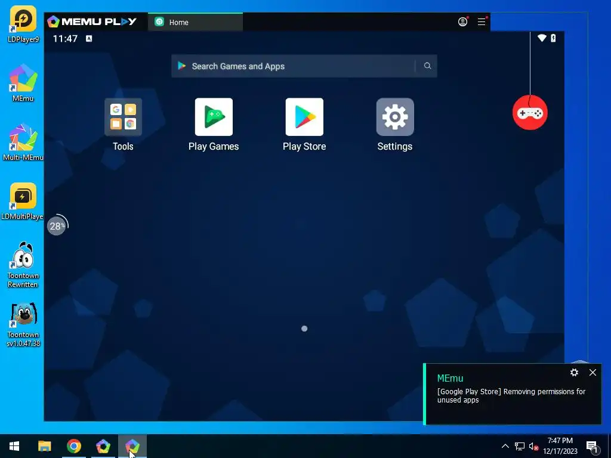Select the Home tab
This screenshot has width=611, height=458.
pyautogui.click(x=195, y=22)
